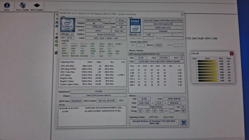The height and width of the screenshot is (140, 249).
Task: Select the System Agent Status row
Action: pos(92,84)
